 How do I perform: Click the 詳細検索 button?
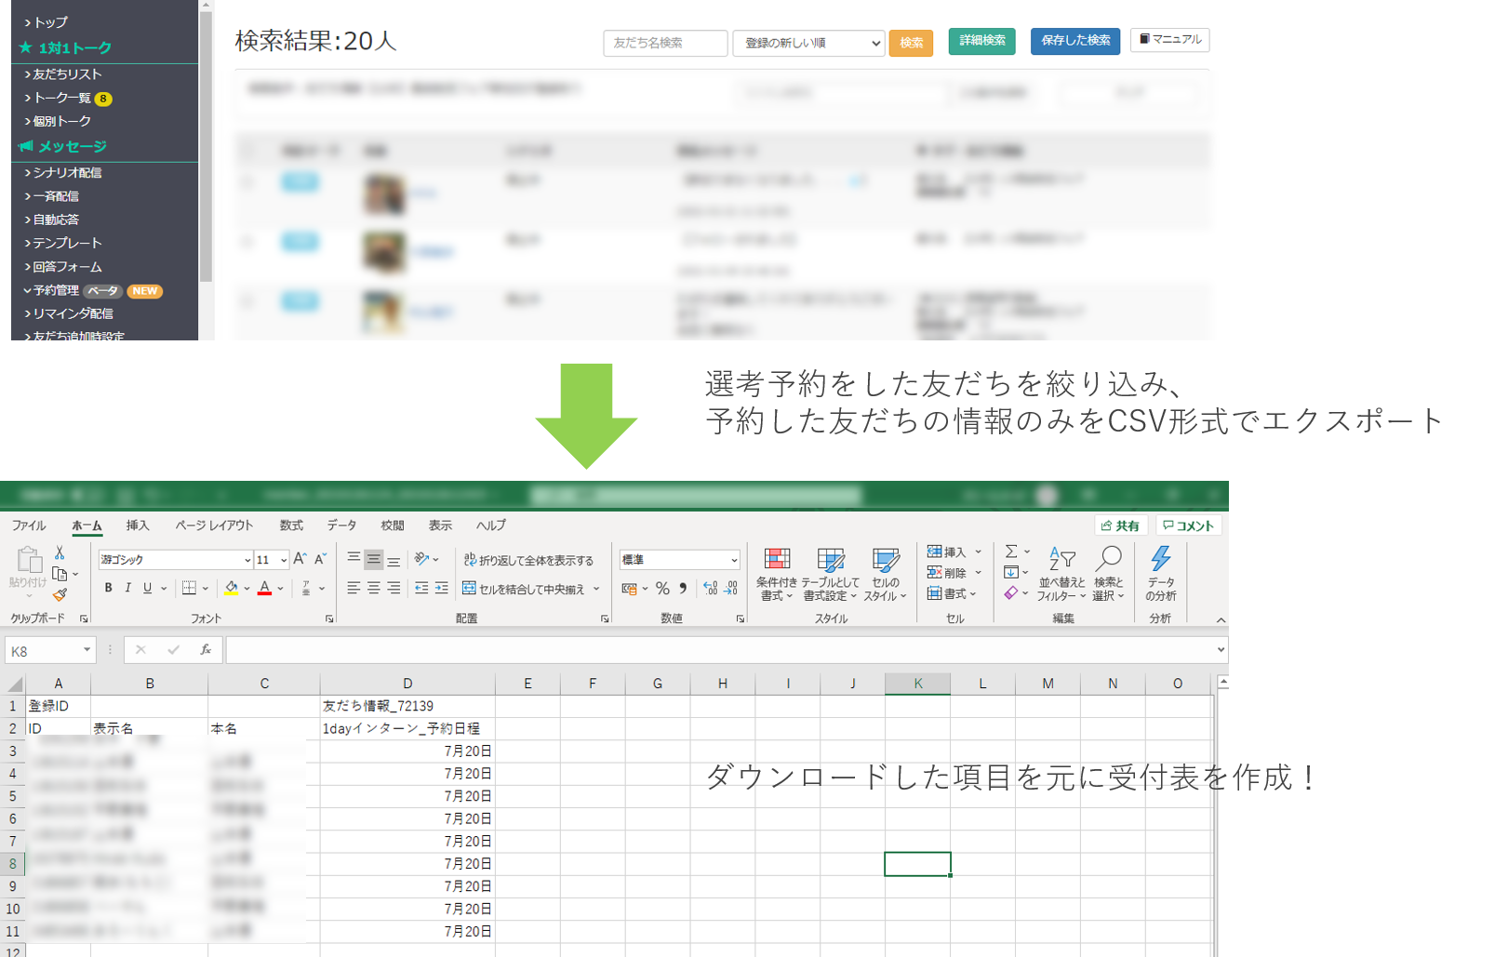(982, 41)
